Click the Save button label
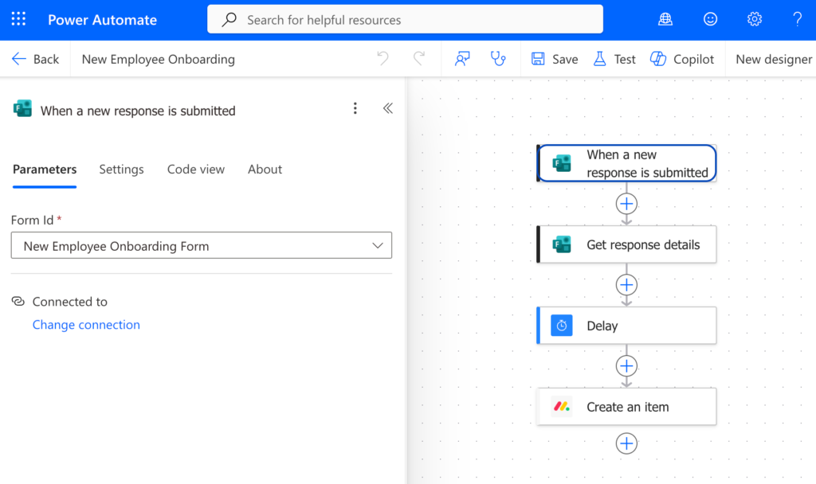 coord(565,59)
